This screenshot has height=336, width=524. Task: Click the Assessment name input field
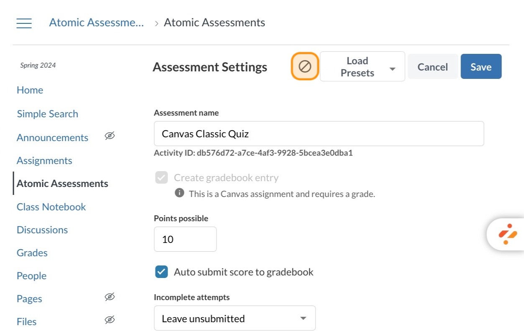pyautogui.click(x=319, y=134)
